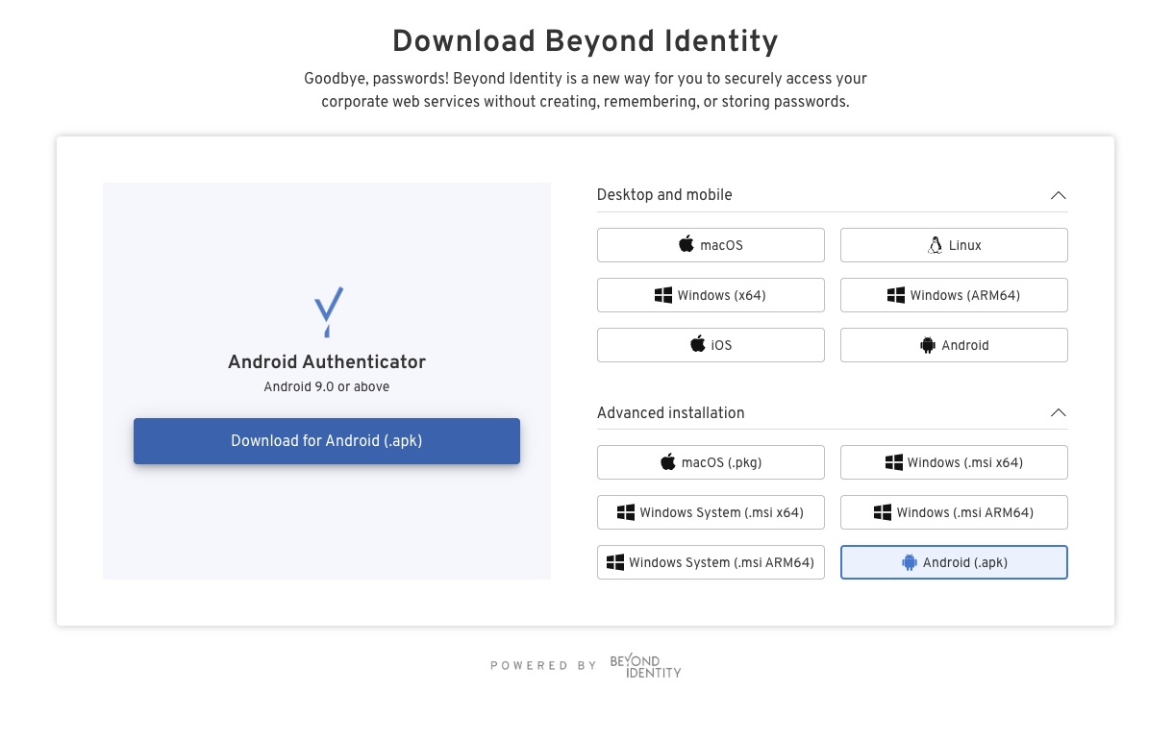Viewport: 1173px width, 742px height.
Task: Collapse the Desktop and mobile section
Action: coord(1059,195)
